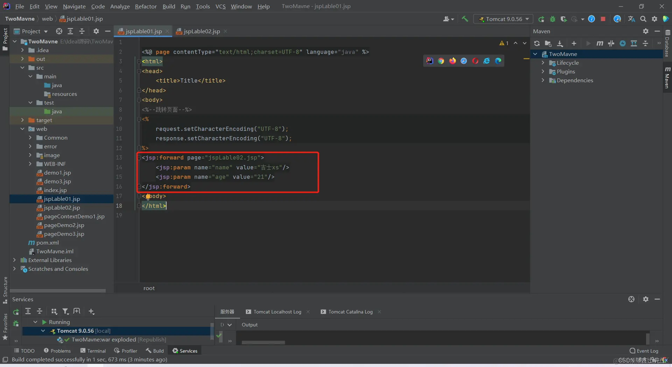This screenshot has width=672, height=367.
Task: Preview the page in Opera browser icon
Action: 475,61
